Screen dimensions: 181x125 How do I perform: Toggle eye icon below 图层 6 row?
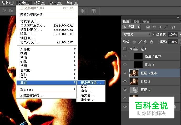coord(125,98)
